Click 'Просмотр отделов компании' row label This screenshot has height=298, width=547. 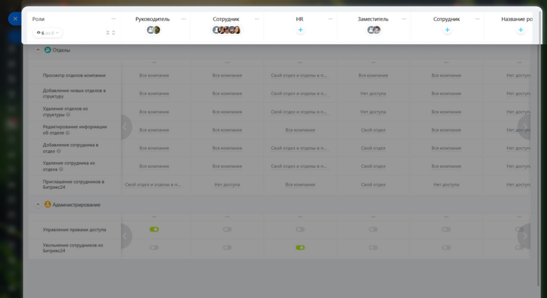[74, 76]
